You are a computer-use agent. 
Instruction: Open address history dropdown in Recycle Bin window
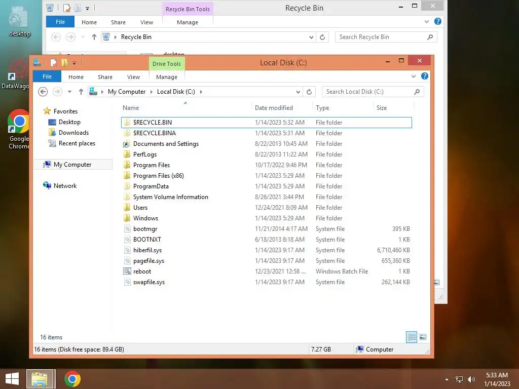[312, 37]
